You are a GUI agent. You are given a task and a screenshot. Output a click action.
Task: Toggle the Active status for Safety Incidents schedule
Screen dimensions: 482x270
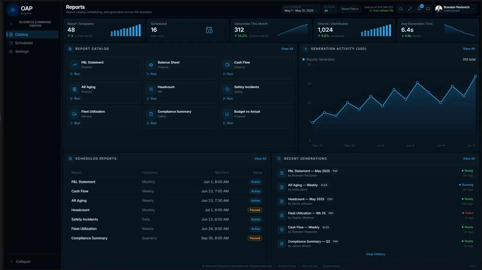coord(255,220)
